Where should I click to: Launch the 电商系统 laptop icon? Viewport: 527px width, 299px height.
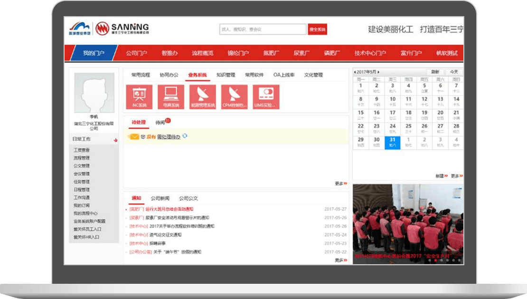point(171,97)
